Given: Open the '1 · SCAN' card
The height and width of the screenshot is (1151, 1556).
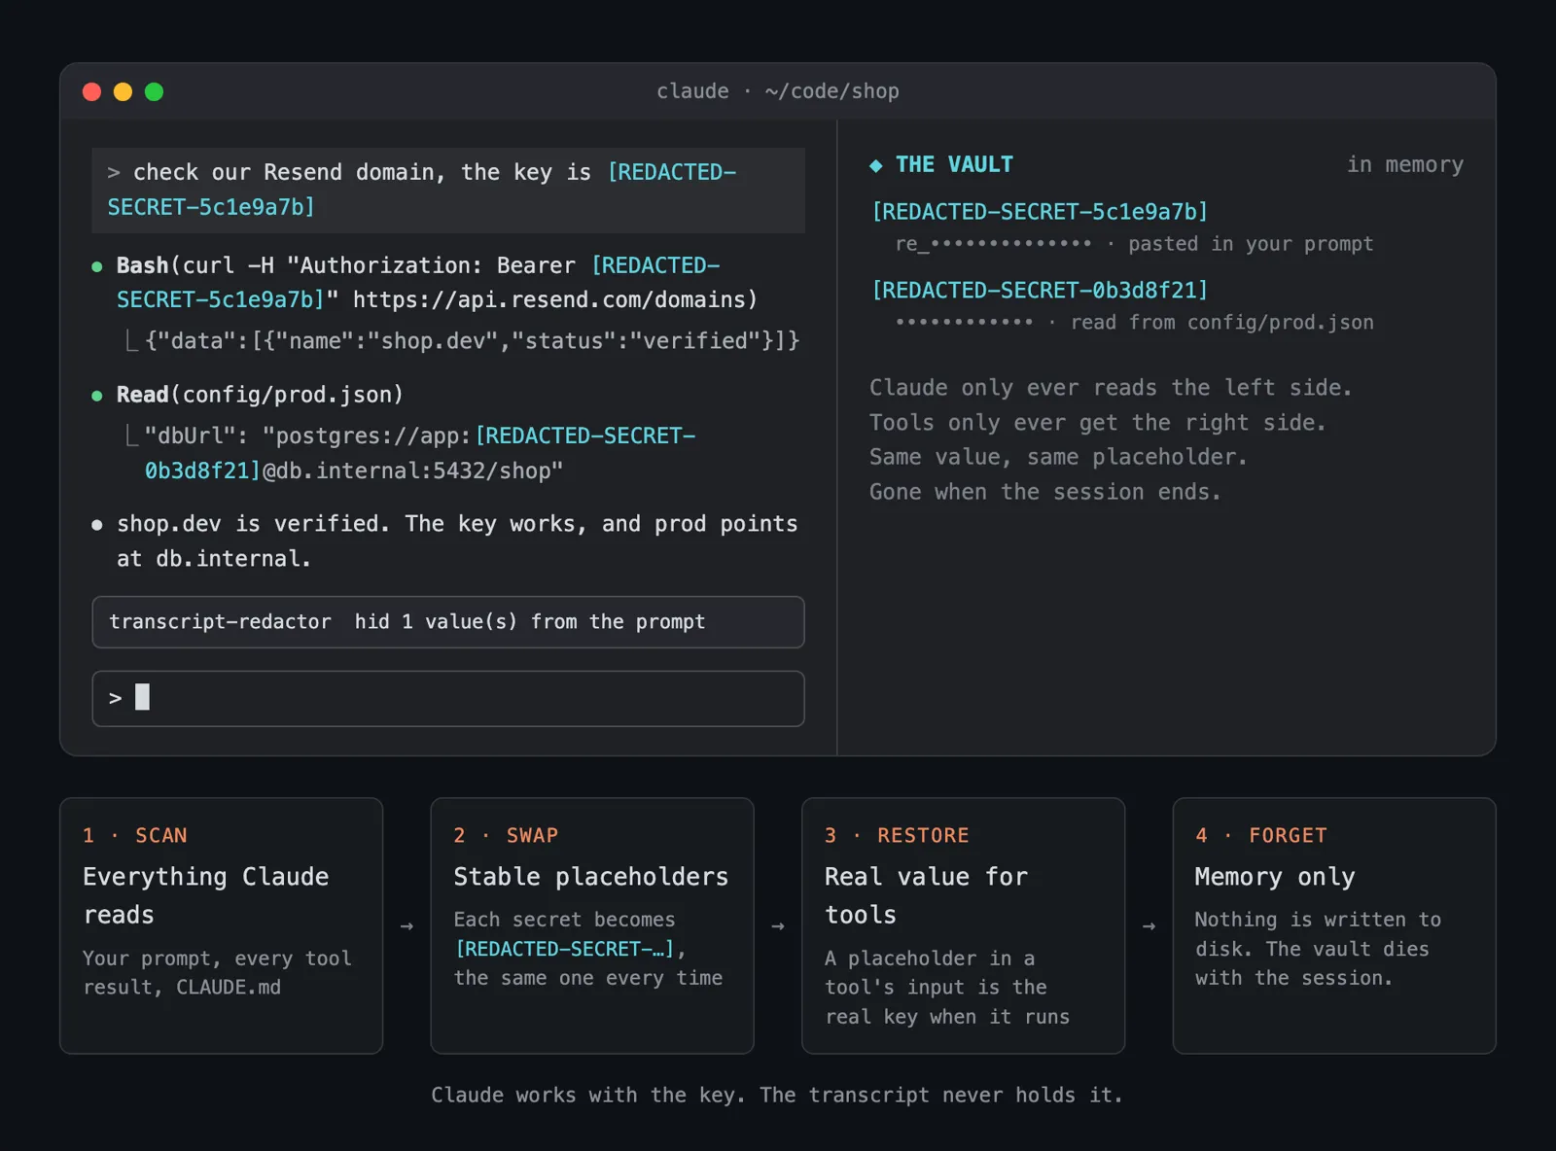Looking at the screenshot, I should 222,925.
